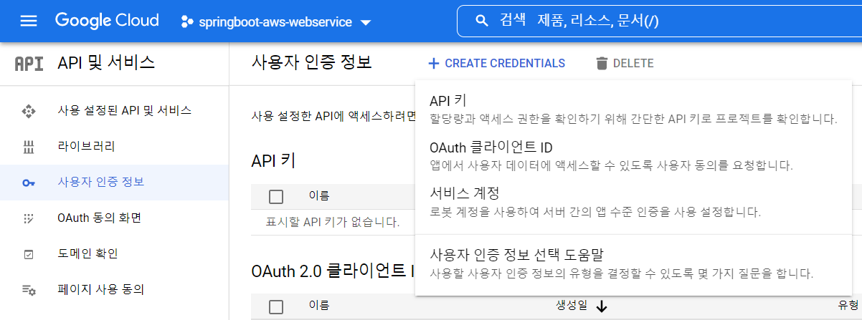Tick the select-all checkbox in API 키 table
The image size is (862, 320).
pyautogui.click(x=276, y=197)
